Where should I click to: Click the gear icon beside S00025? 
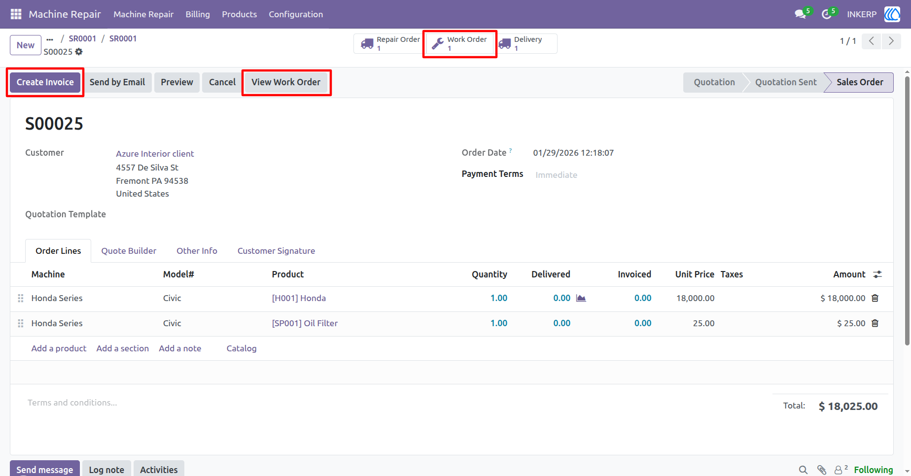[x=79, y=52]
